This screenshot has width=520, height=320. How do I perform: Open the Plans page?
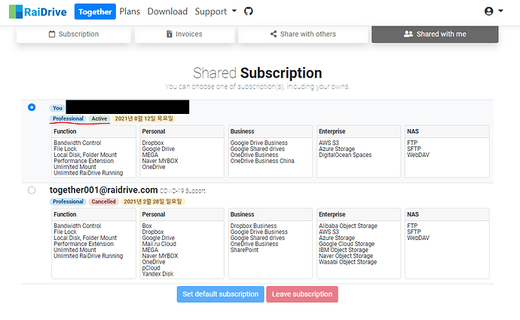coord(130,11)
